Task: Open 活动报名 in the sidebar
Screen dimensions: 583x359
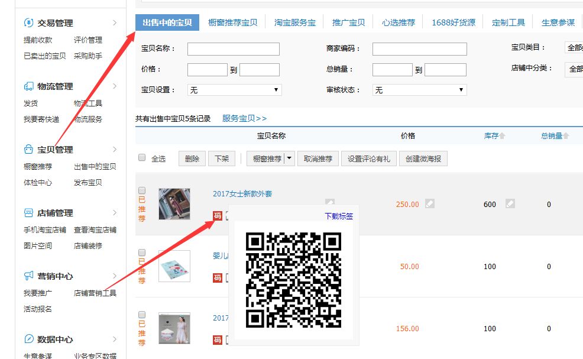Action: (x=38, y=309)
